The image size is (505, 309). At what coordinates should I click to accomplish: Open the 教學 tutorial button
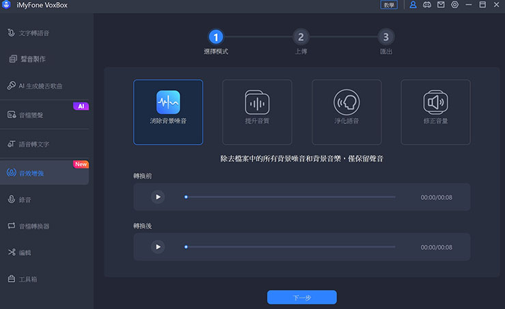tap(389, 5)
